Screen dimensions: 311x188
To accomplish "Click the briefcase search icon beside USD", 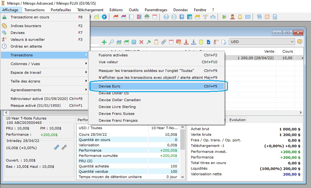I will click(x=300, y=42).
